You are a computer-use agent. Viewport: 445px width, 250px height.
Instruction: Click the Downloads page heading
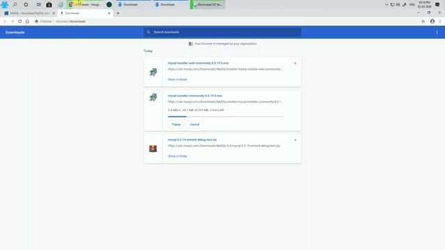(x=15, y=33)
